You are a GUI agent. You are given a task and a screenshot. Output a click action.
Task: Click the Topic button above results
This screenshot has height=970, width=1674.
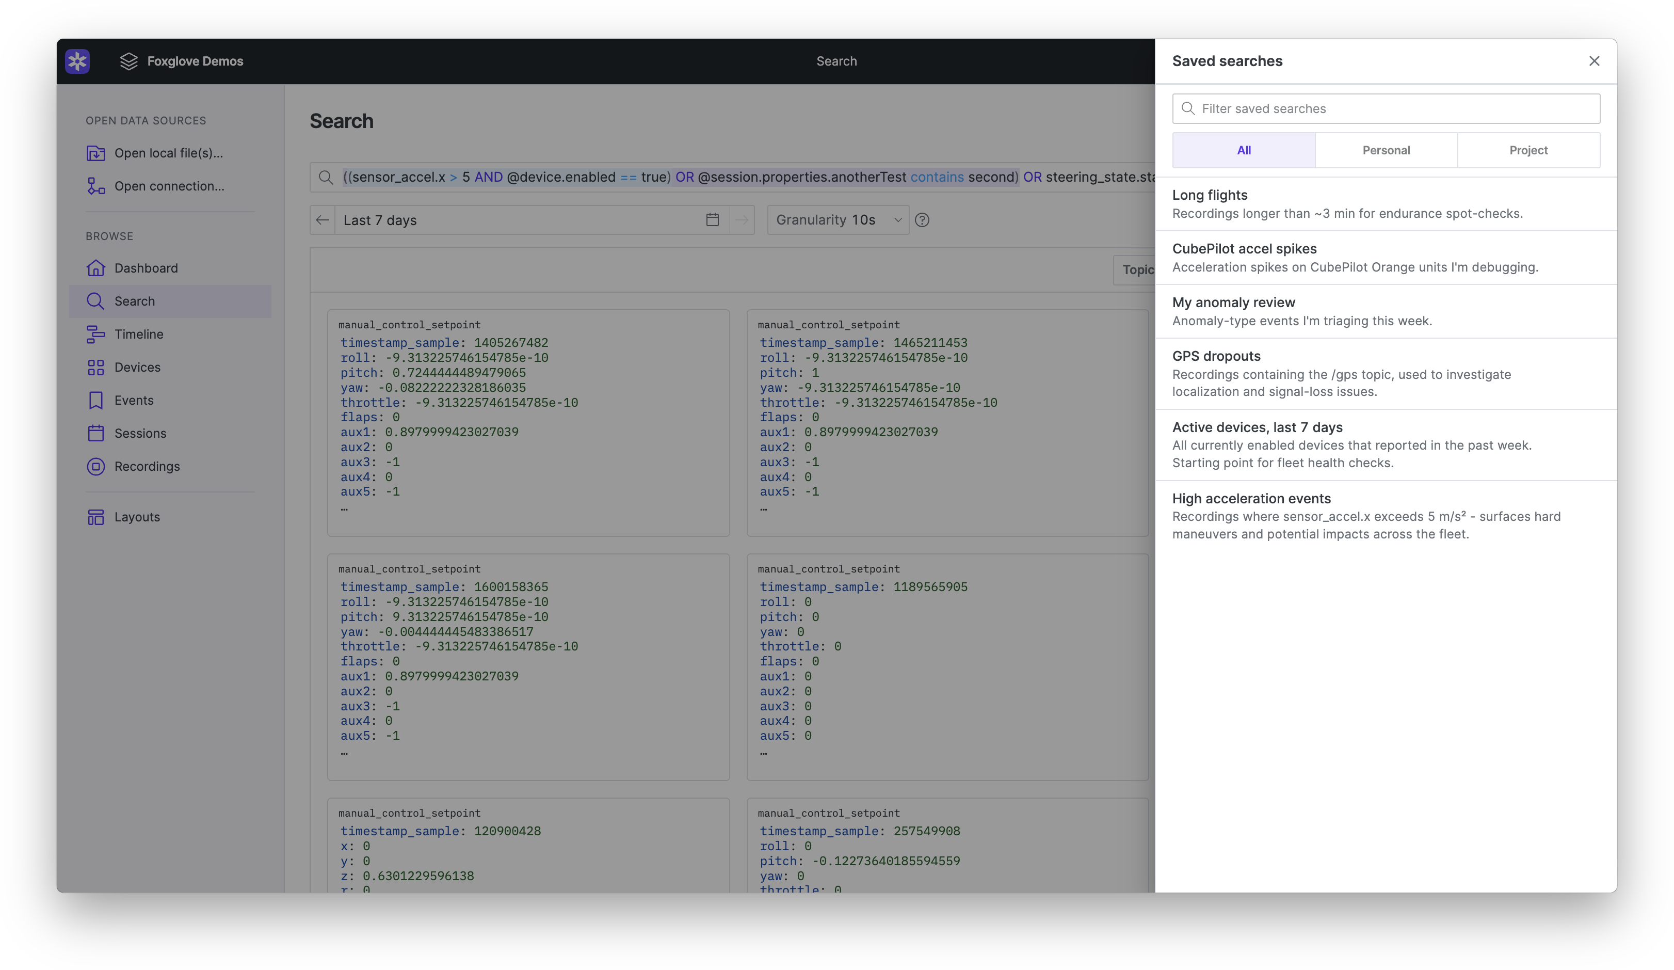(x=1135, y=270)
